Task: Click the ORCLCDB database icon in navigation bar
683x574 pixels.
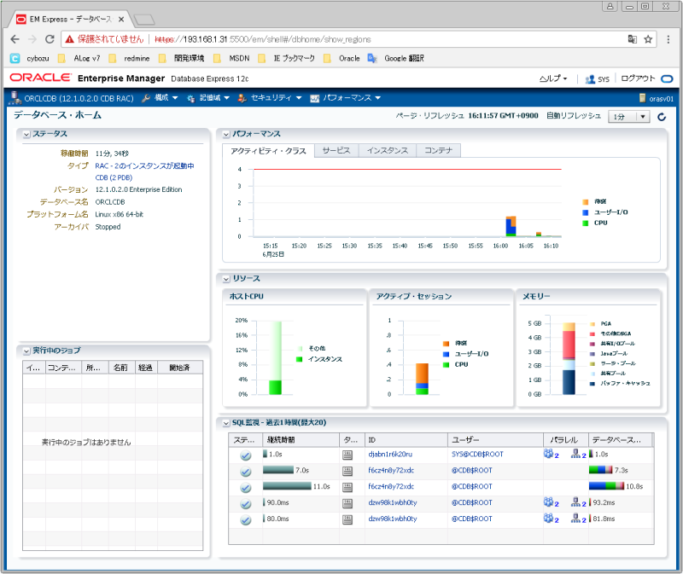Action: tap(15, 98)
